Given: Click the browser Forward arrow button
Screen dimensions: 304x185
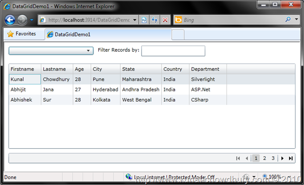Looking at the screenshot, I should click(x=22, y=20).
